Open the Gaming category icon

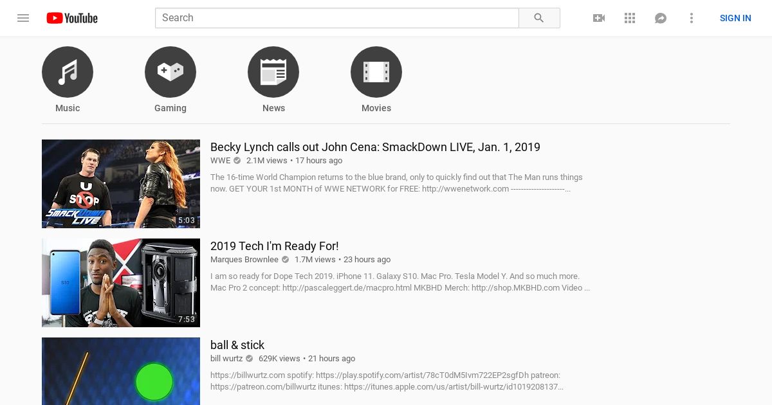(170, 72)
